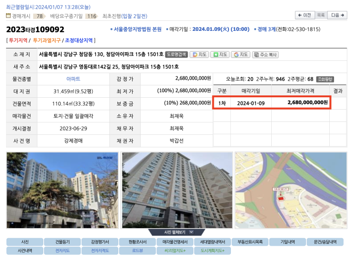Image resolution: width=353 pixels, height=259 pixels.
Task: Select the building area 110.14㎡(33.32평)
Action: 73,103
